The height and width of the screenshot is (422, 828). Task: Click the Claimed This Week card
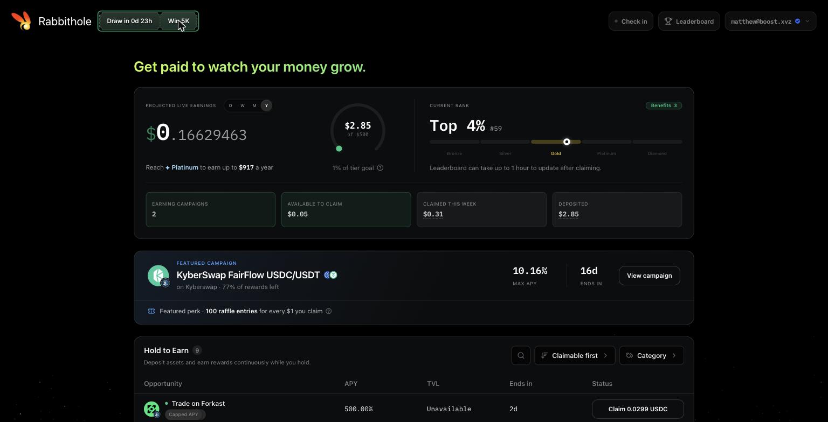481,209
